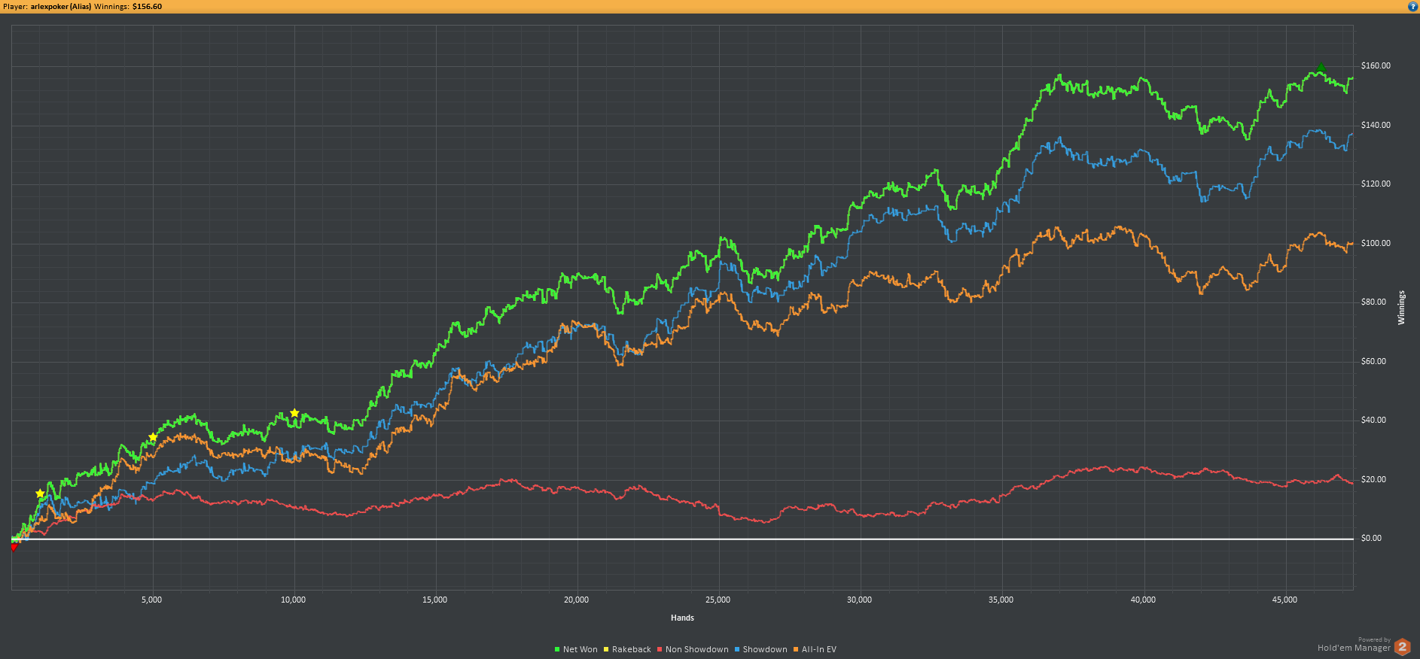Click the $156.60 winnings total in header

tap(147, 6)
